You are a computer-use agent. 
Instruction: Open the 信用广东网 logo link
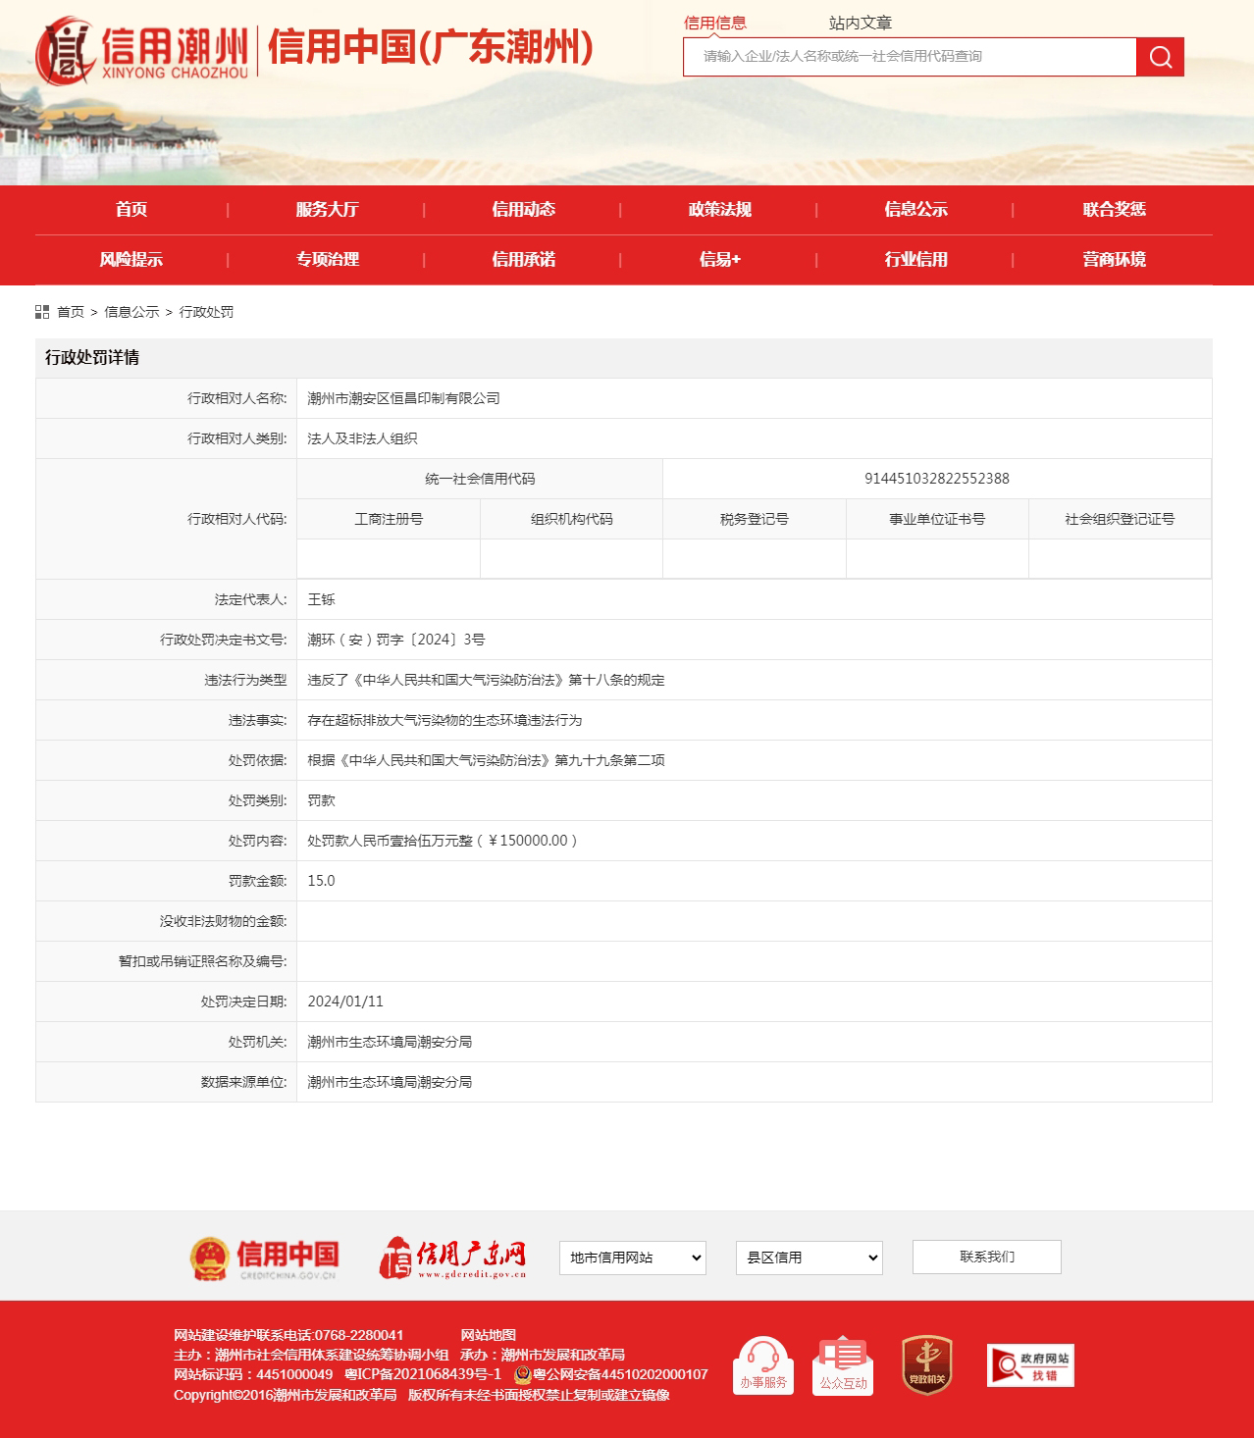(x=453, y=1258)
